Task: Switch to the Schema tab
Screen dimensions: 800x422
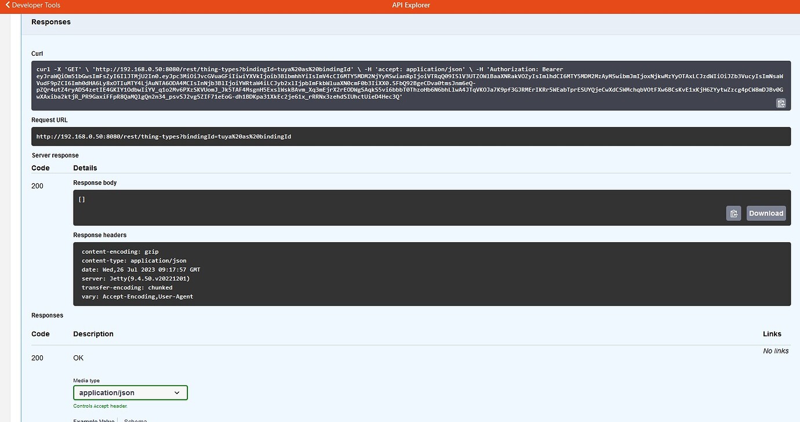Action: 135,420
